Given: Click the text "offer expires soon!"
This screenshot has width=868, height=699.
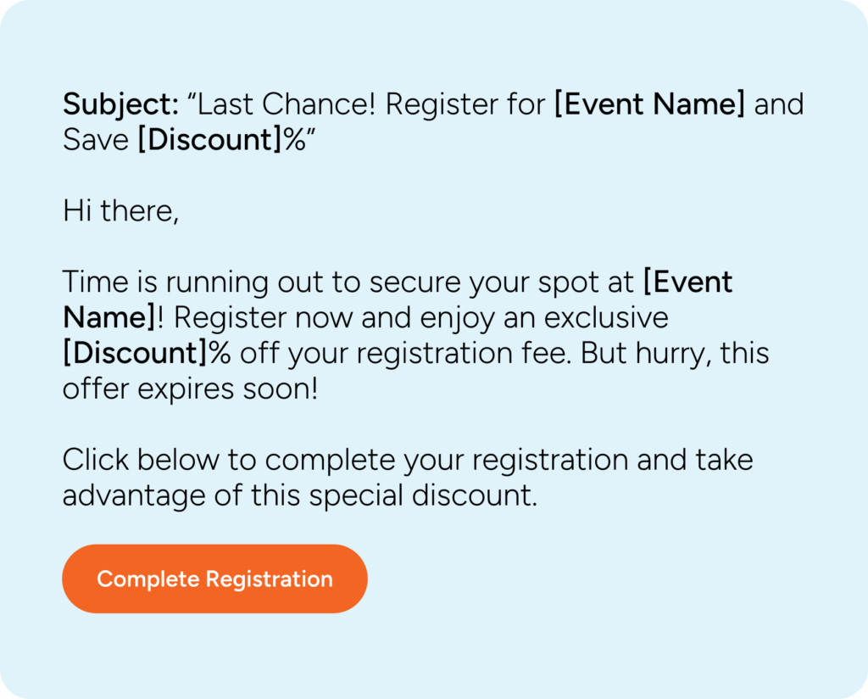Looking at the screenshot, I should pos(191,389).
